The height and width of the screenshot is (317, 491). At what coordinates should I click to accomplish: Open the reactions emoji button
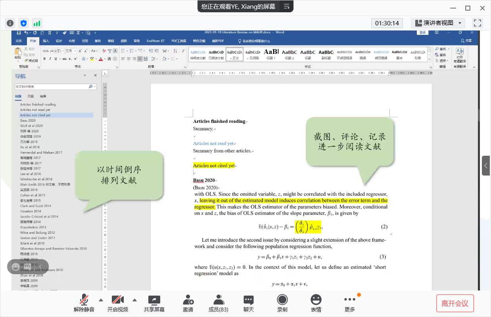click(x=316, y=303)
